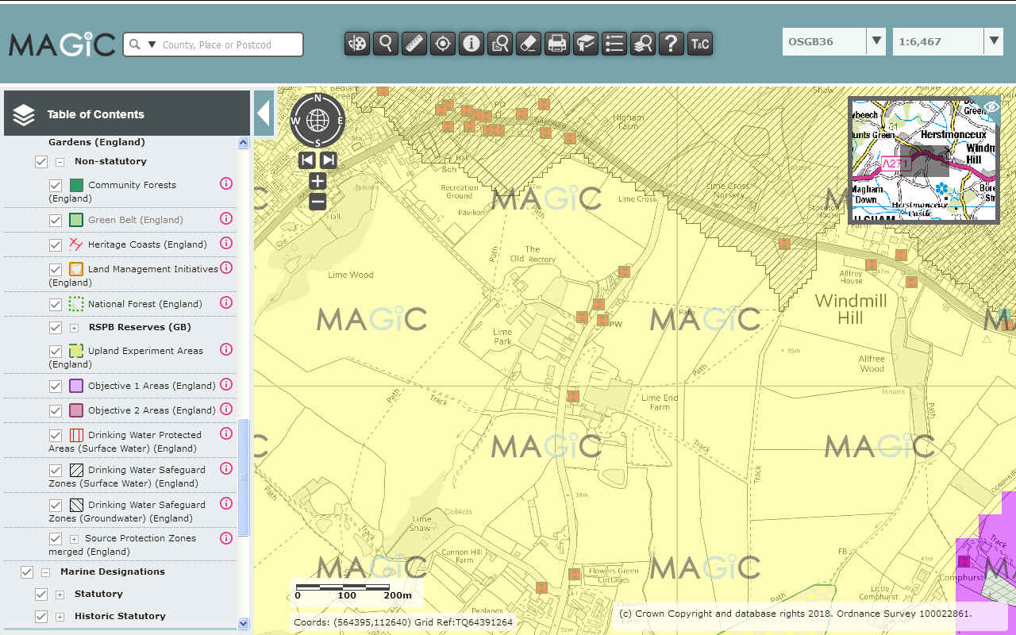Screen dimensions: 1016x635
Task: Toggle Green Belt (England) checkbox
Action: point(56,220)
